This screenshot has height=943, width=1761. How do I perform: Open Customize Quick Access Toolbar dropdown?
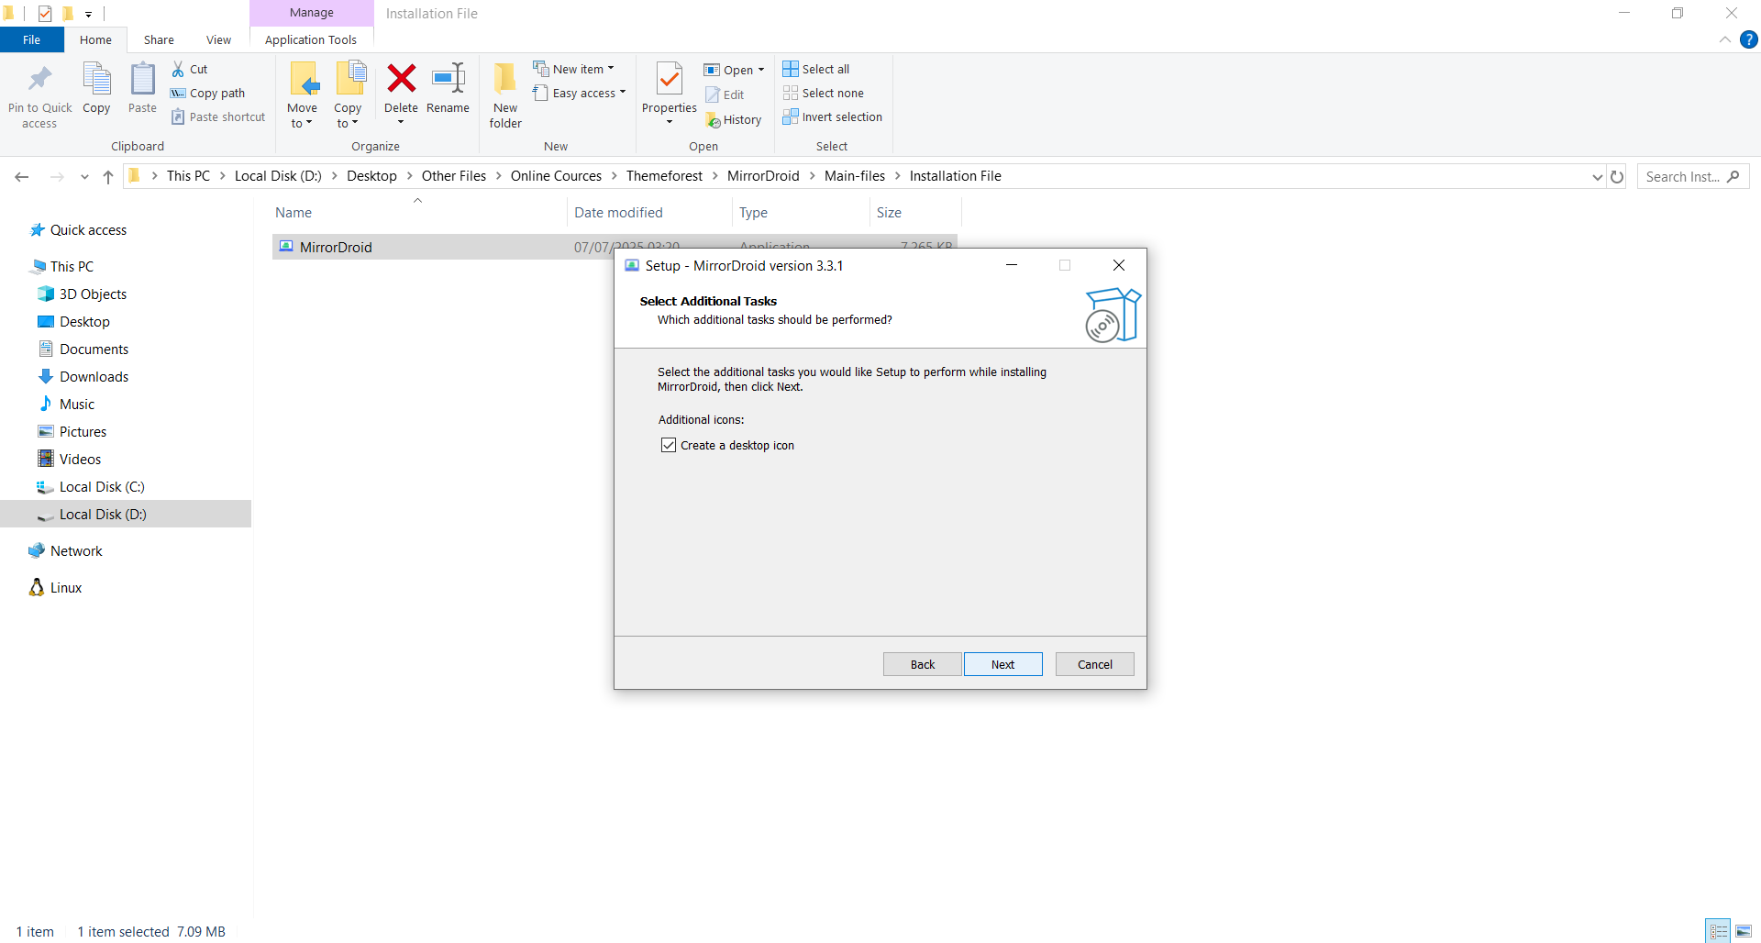88,14
